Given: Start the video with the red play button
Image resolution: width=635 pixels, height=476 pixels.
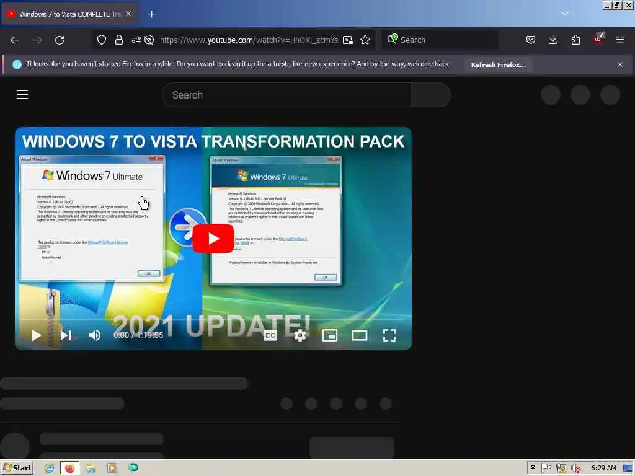Looking at the screenshot, I should [213, 239].
